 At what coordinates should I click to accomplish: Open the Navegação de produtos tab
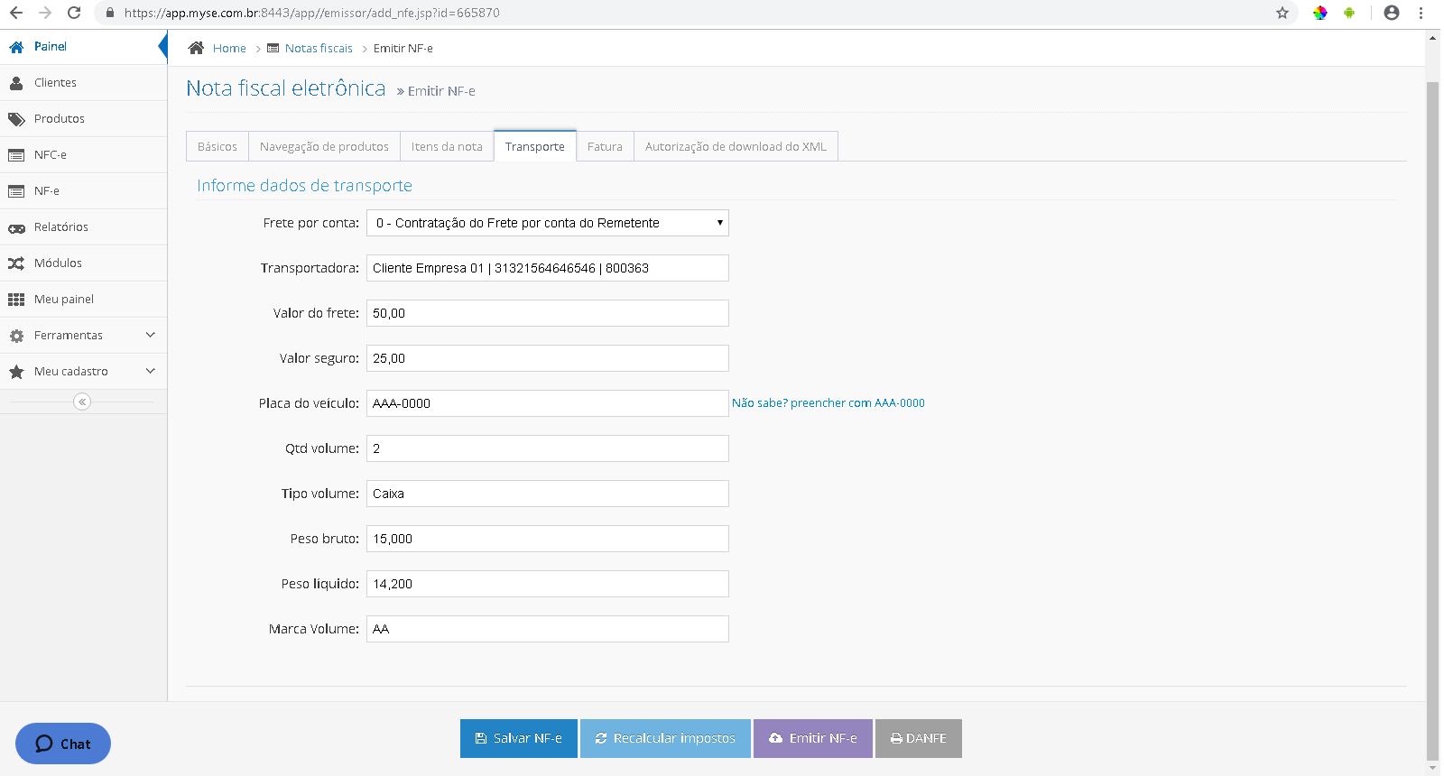pyautogui.click(x=324, y=146)
